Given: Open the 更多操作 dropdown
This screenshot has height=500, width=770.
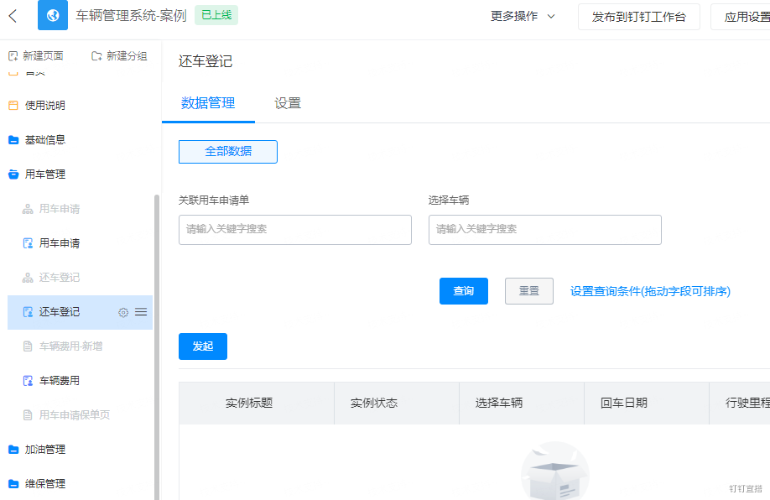Looking at the screenshot, I should click(x=523, y=16).
